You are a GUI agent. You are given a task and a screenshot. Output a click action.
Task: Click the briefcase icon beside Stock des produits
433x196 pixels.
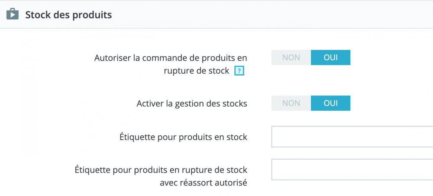click(x=12, y=14)
